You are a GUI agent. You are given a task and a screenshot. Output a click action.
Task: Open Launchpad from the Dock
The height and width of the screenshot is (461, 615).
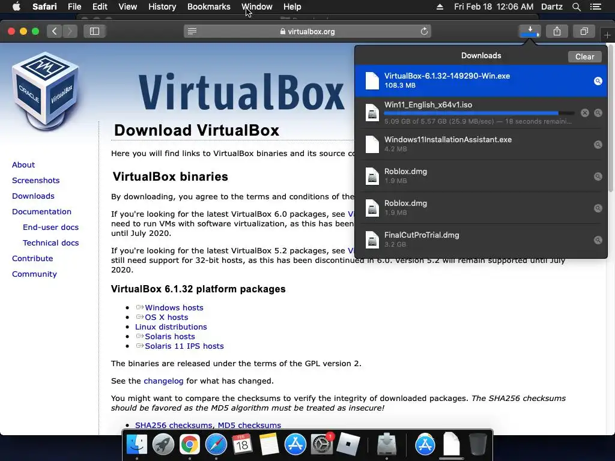click(163, 445)
